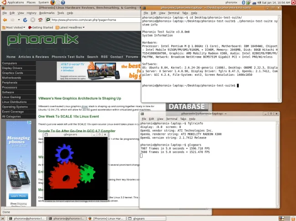Reload the Phoronix page
This screenshot has width=296, height=221.
tap(25, 20)
